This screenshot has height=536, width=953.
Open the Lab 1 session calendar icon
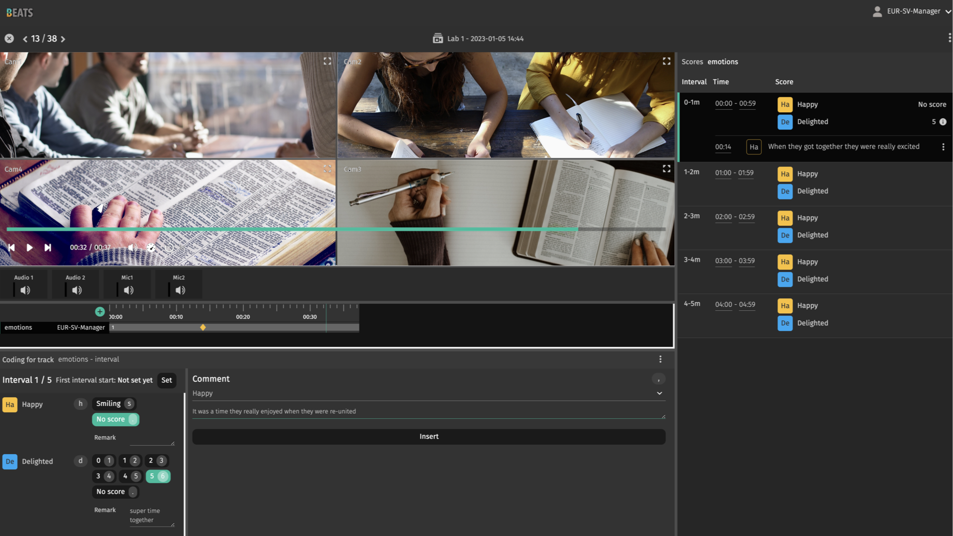(x=438, y=38)
